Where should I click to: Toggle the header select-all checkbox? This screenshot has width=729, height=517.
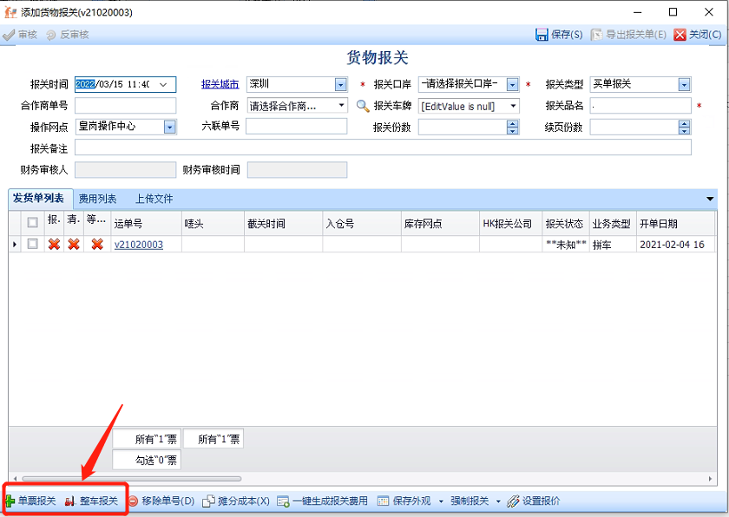point(32,223)
